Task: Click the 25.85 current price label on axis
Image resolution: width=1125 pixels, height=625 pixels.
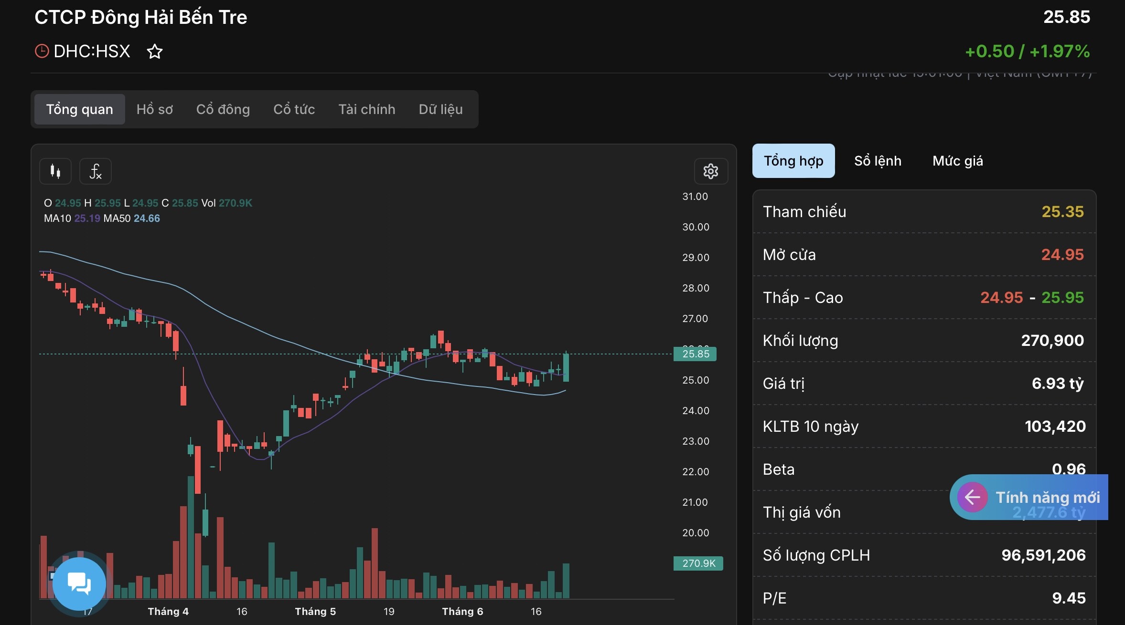Action: (x=695, y=354)
